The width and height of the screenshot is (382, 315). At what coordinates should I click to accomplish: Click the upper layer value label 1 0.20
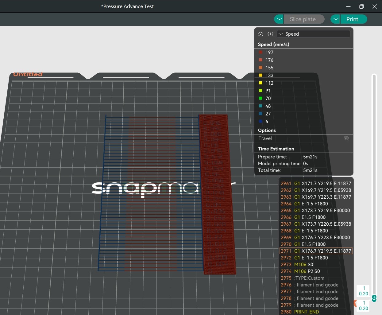(363, 291)
